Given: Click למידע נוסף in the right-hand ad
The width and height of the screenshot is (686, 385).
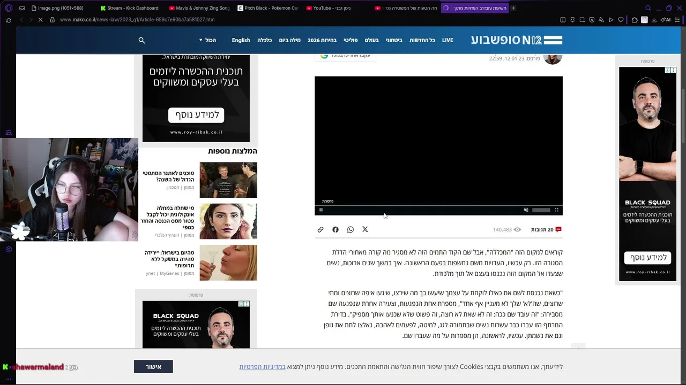Looking at the screenshot, I should [x=647, y=258].
